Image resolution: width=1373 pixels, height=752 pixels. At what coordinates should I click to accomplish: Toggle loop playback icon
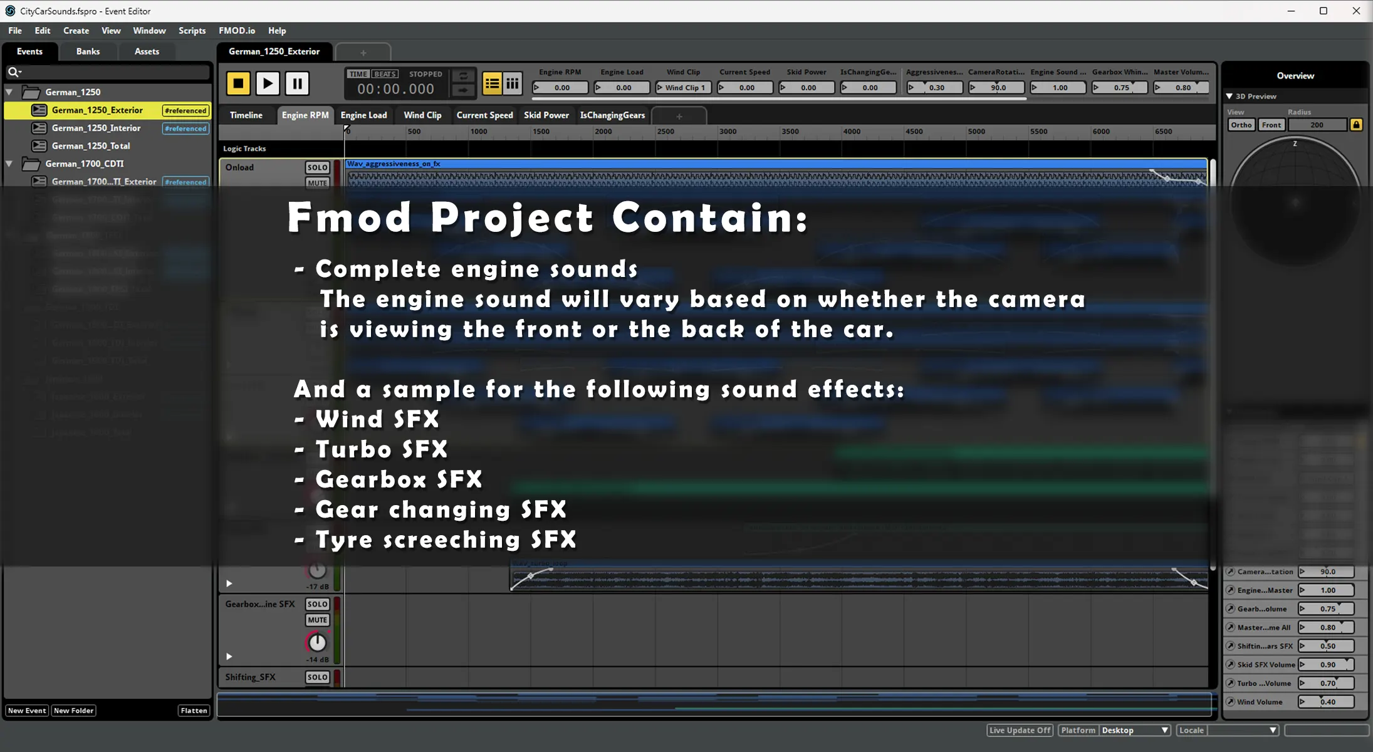click(x=463, y=76)
